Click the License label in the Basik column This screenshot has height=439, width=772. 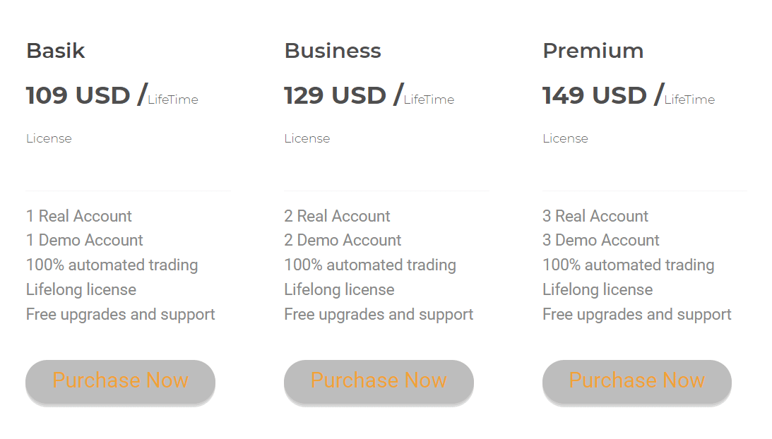click(49, 138)
